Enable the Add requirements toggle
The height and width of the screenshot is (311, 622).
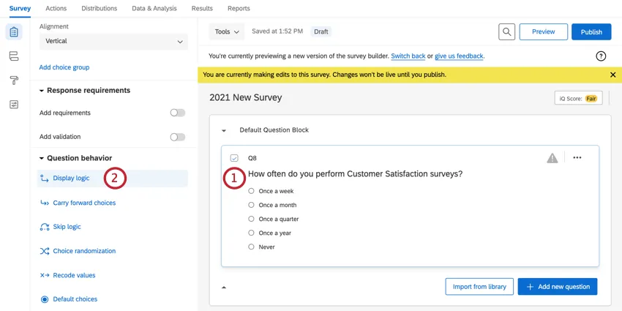(177, 113)
